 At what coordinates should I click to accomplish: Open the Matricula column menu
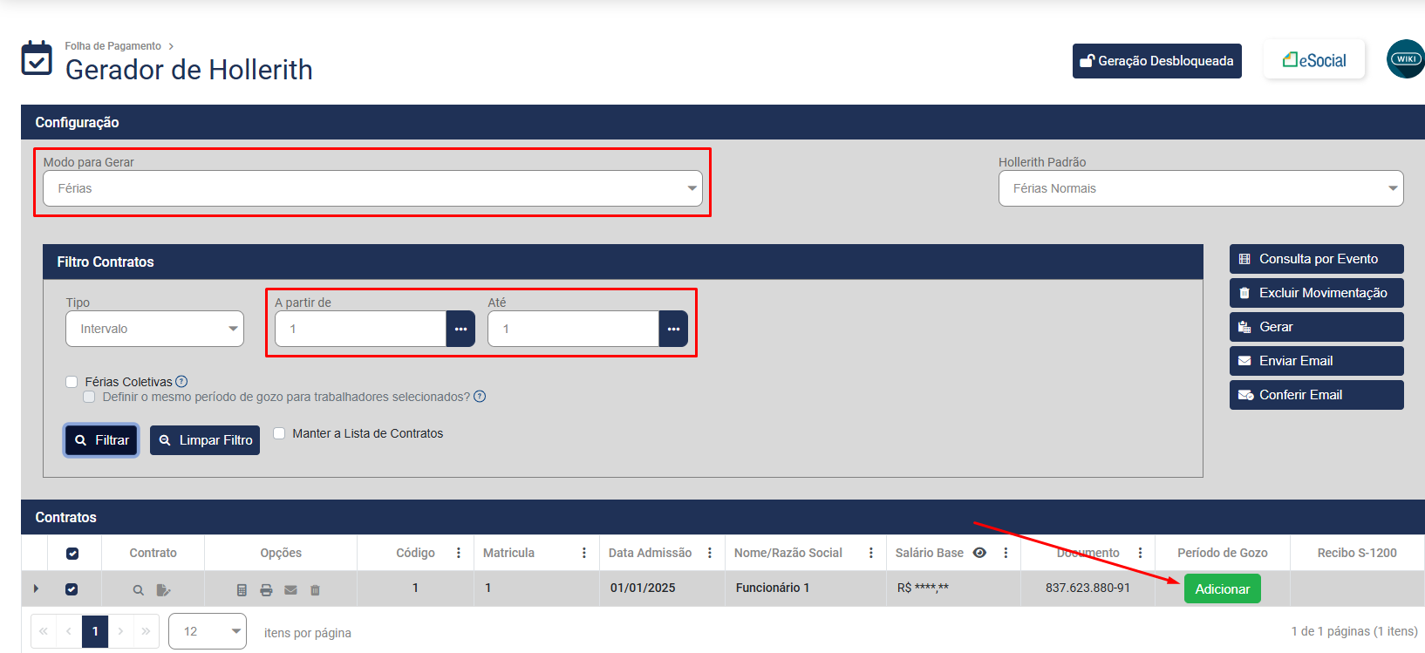(x=584, y=553)
